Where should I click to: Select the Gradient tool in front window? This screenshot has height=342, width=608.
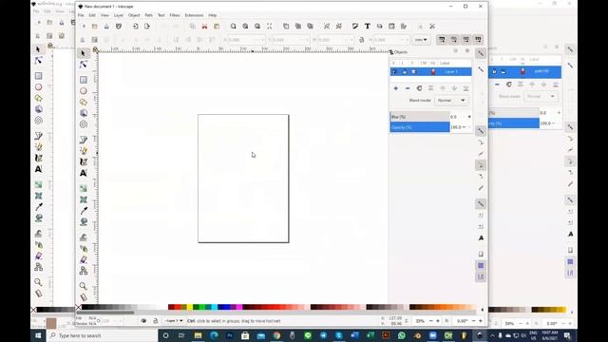(84, 188)
